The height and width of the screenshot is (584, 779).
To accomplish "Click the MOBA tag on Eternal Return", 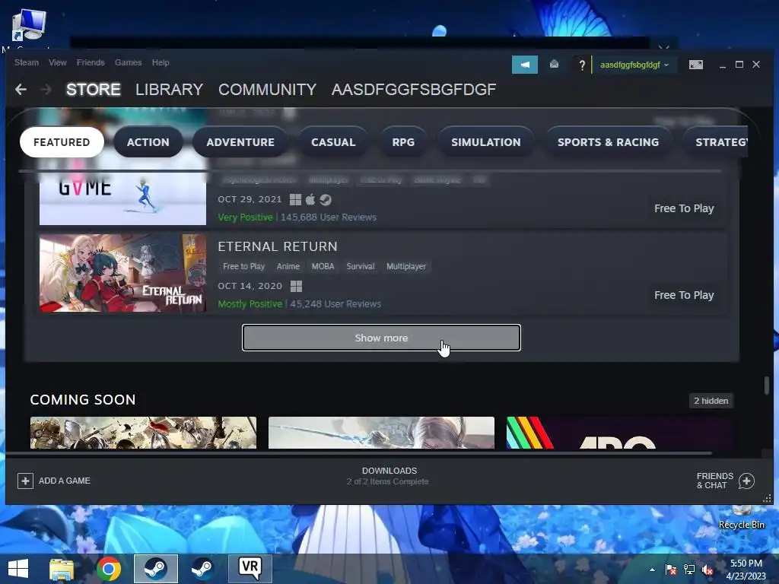I will click(323, 266).
